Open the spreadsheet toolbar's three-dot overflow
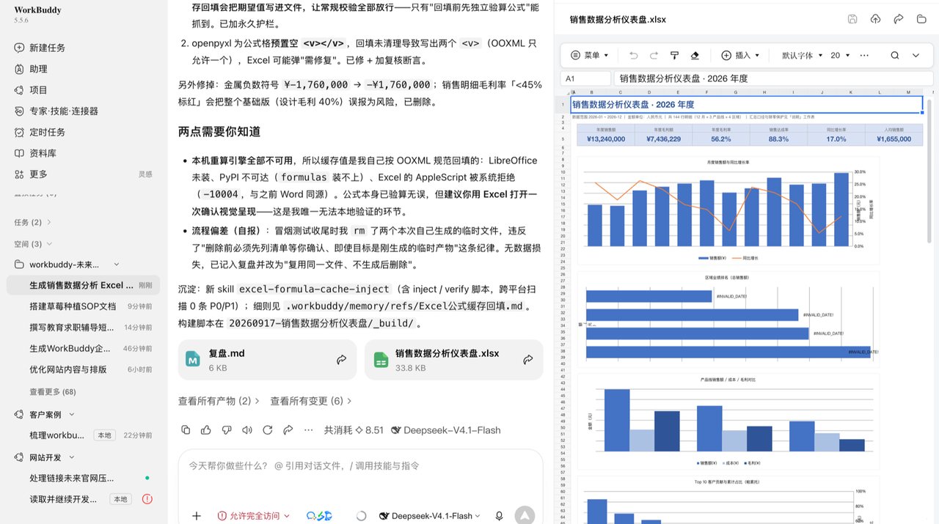 864,55
